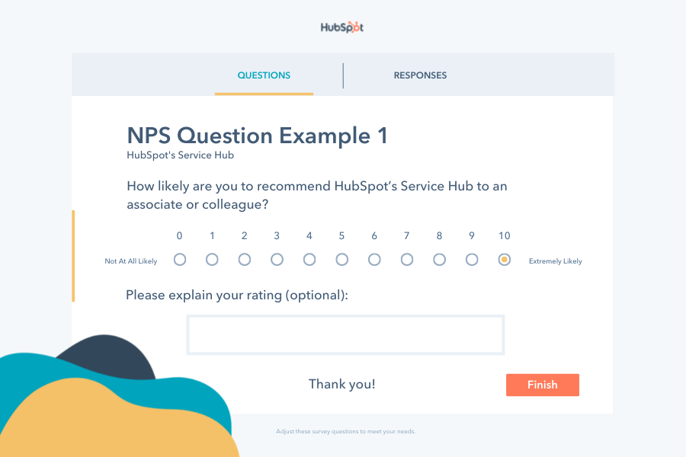686x457 pixels.
Task: Select rating 0 on the NPS scale
Action: 180,259
